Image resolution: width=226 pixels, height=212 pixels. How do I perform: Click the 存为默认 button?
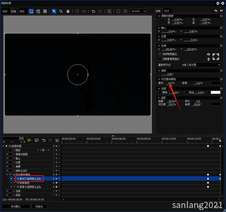pyautogui.click(x=16, y=207)
